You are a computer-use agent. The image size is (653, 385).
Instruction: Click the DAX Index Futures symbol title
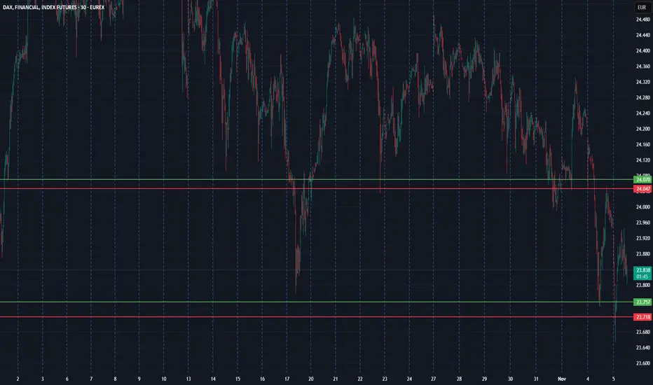pyautogui.click(x=54, y=7)
